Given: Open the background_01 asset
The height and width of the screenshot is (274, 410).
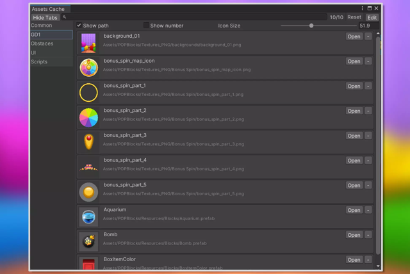Looking at the screenshot, I should point(354,36).
